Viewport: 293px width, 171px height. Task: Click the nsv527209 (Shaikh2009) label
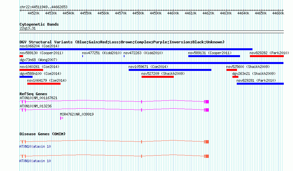pos(163,74)
